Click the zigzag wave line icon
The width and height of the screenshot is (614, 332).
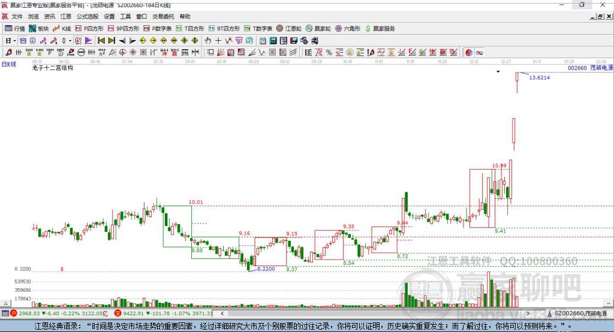[261, 53]
